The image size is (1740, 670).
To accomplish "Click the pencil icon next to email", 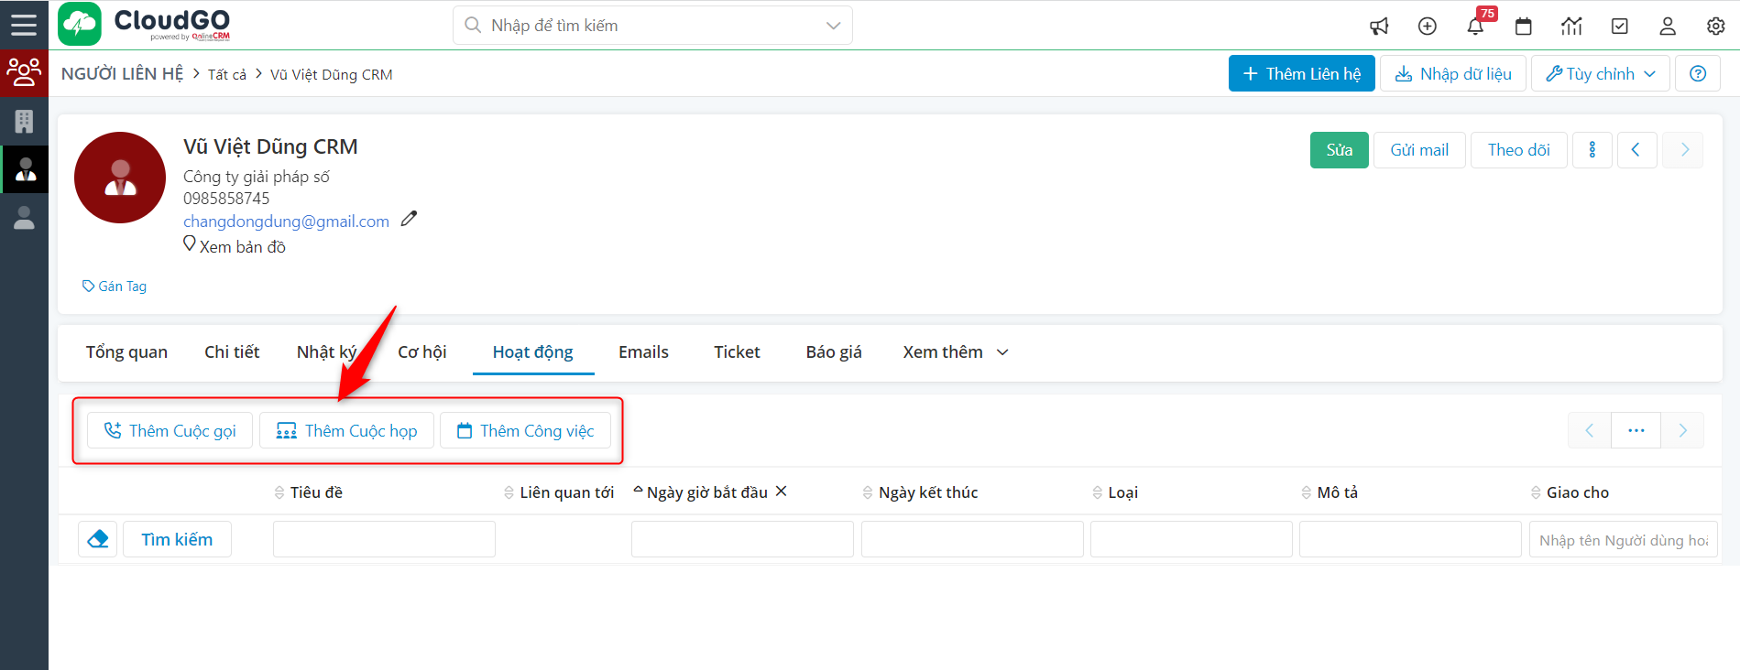I will click(410, 219).
